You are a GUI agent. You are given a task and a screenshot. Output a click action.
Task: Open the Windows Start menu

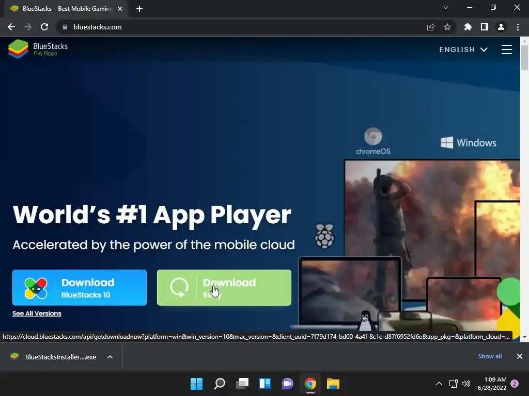196,384
